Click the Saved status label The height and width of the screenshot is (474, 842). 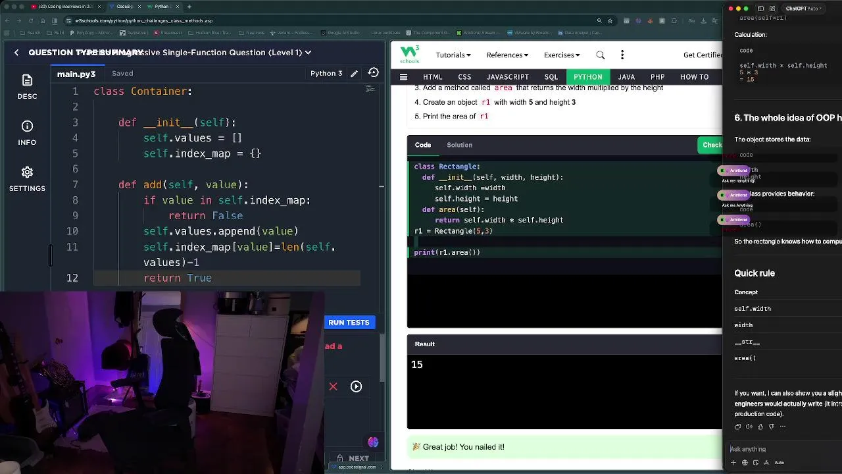pos(122,74)
